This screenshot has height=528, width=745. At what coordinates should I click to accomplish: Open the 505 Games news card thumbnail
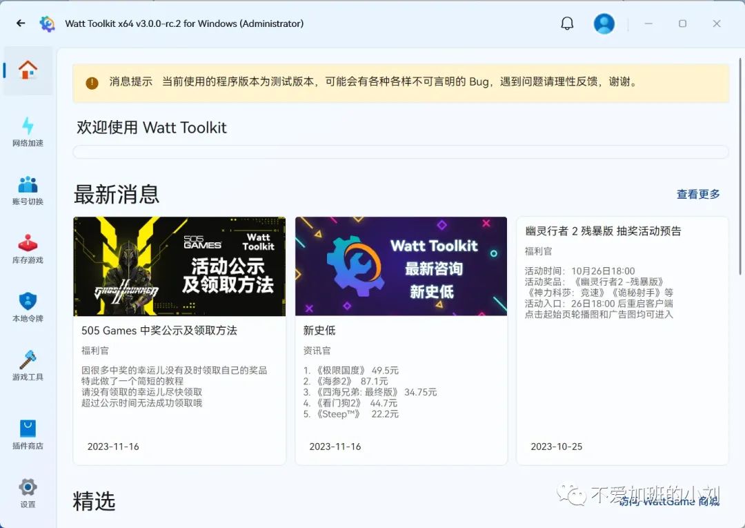pos(179,266)
